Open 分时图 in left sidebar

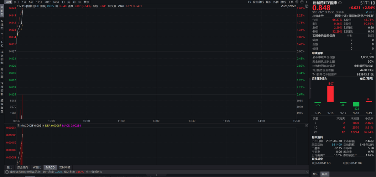click(2, 10)
